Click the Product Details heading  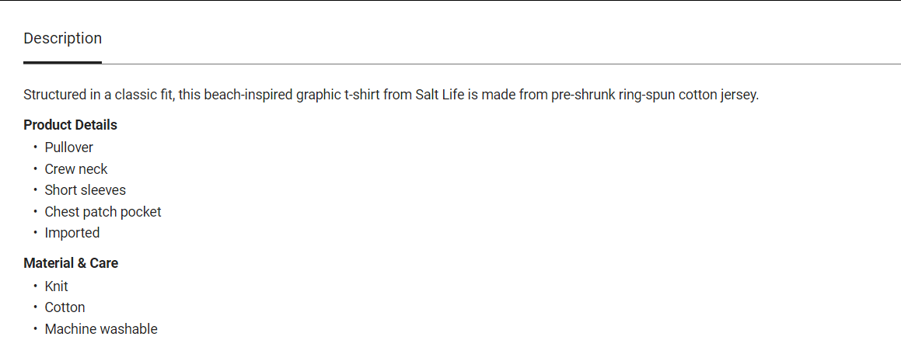(70, 125)
